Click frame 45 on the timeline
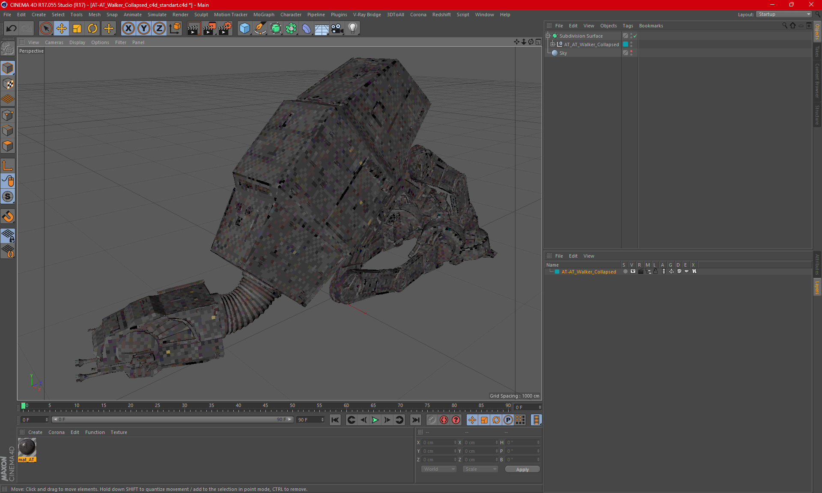 tap(265, 406)
